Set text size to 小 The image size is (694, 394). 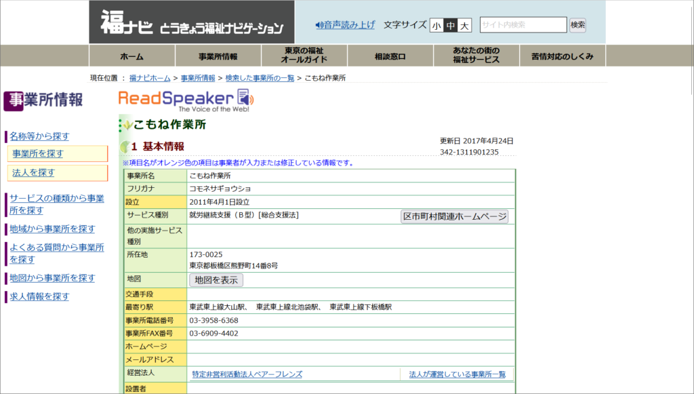(x=436, y=26)
